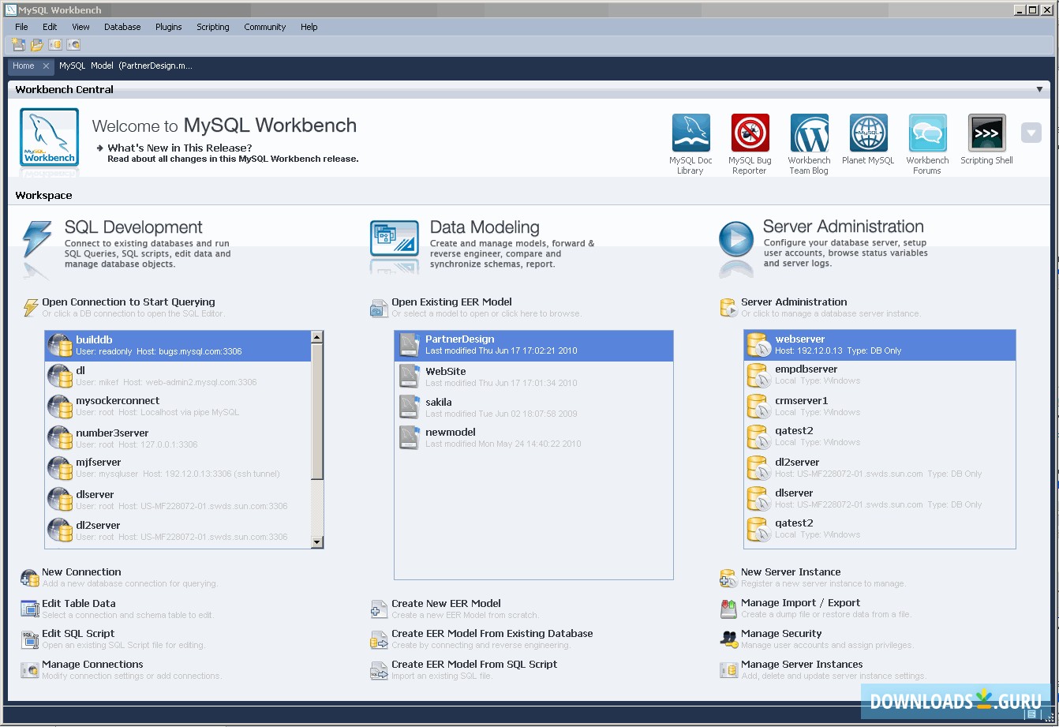Click the connections list scroll-up arrow
Viewport: 1059px width, 727px height.
(x=317, y=337)
